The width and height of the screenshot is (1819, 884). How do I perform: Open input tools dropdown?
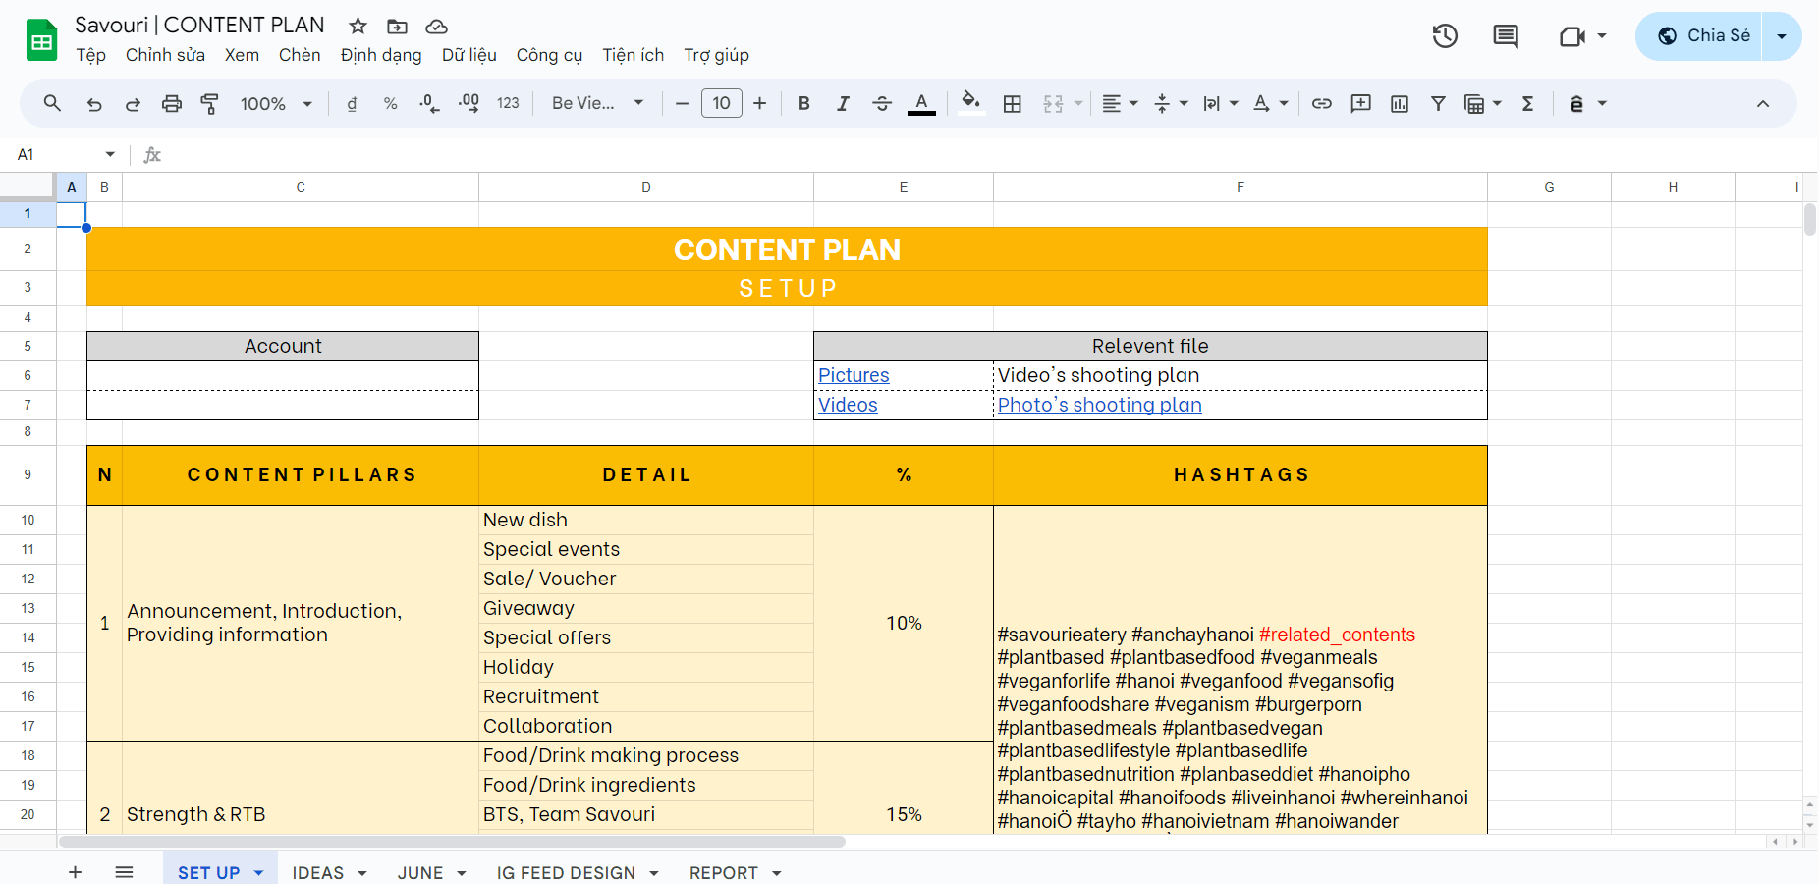[x=1587, y=103]
